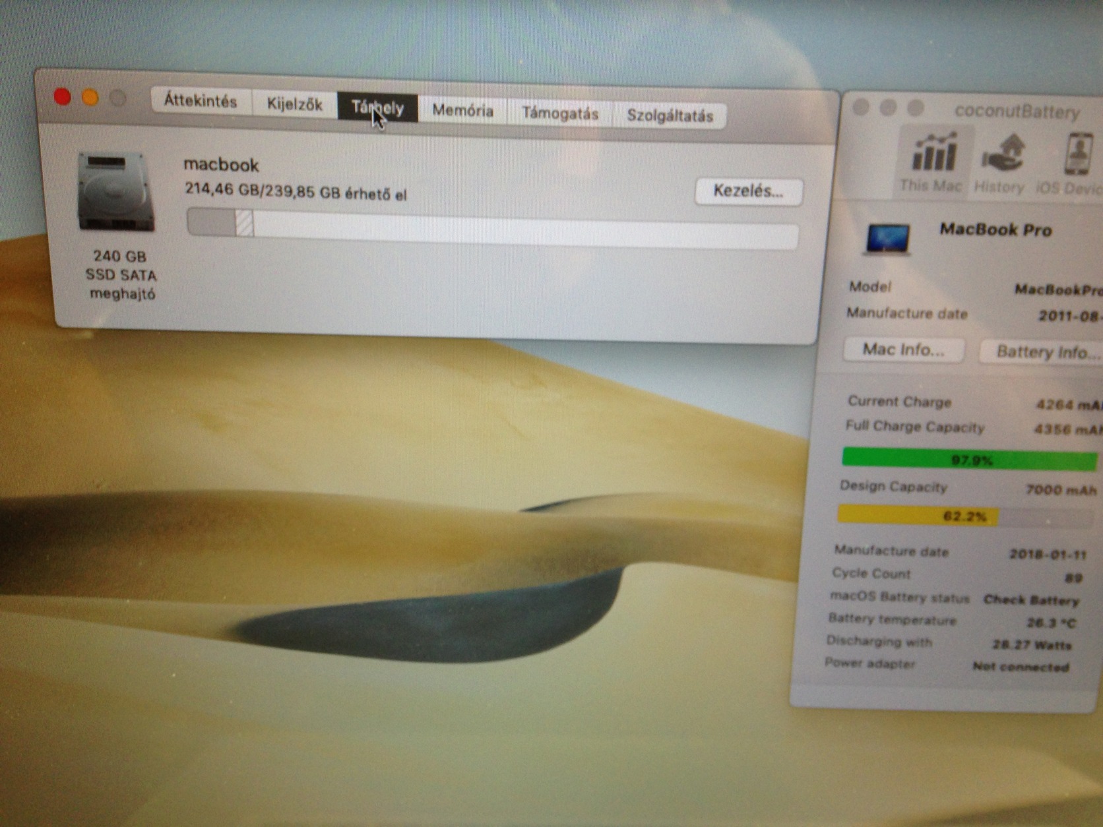Close the coconutBattery window
This screenshot has height=827, width=1103.
click(x=861, y=107)
